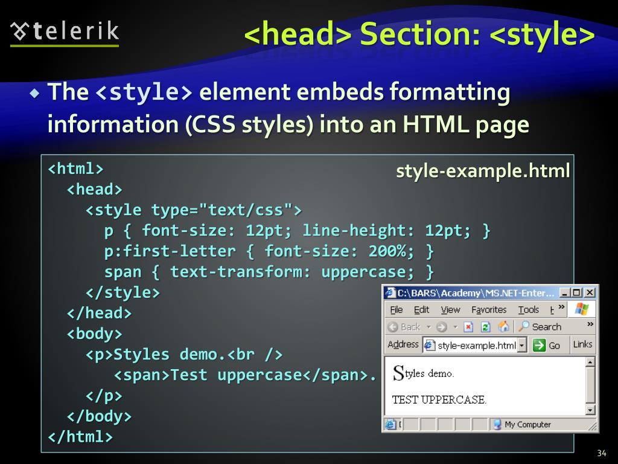
Task: Open the Back history dropdown arrow
Action: tap(428, 327)
